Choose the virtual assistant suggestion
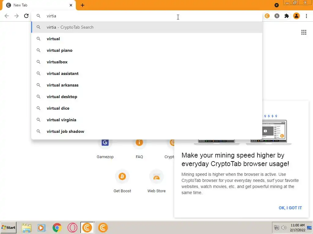Image resolution: width=313 pixels, height=234 pixels. tap(147, 73)
